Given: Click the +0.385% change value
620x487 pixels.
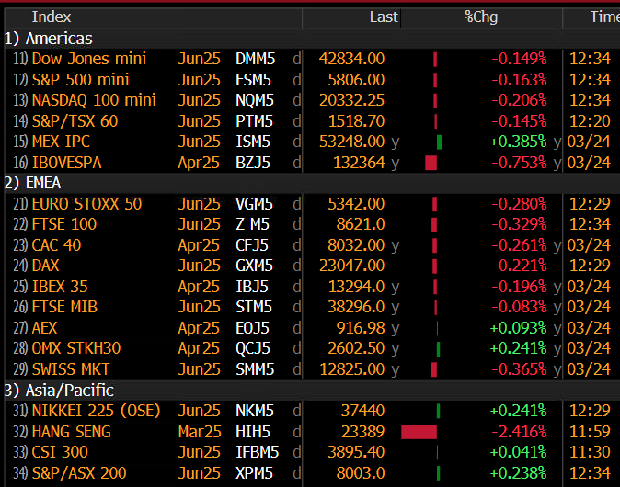Looking at the screenshot, I should tap(518, 142).
